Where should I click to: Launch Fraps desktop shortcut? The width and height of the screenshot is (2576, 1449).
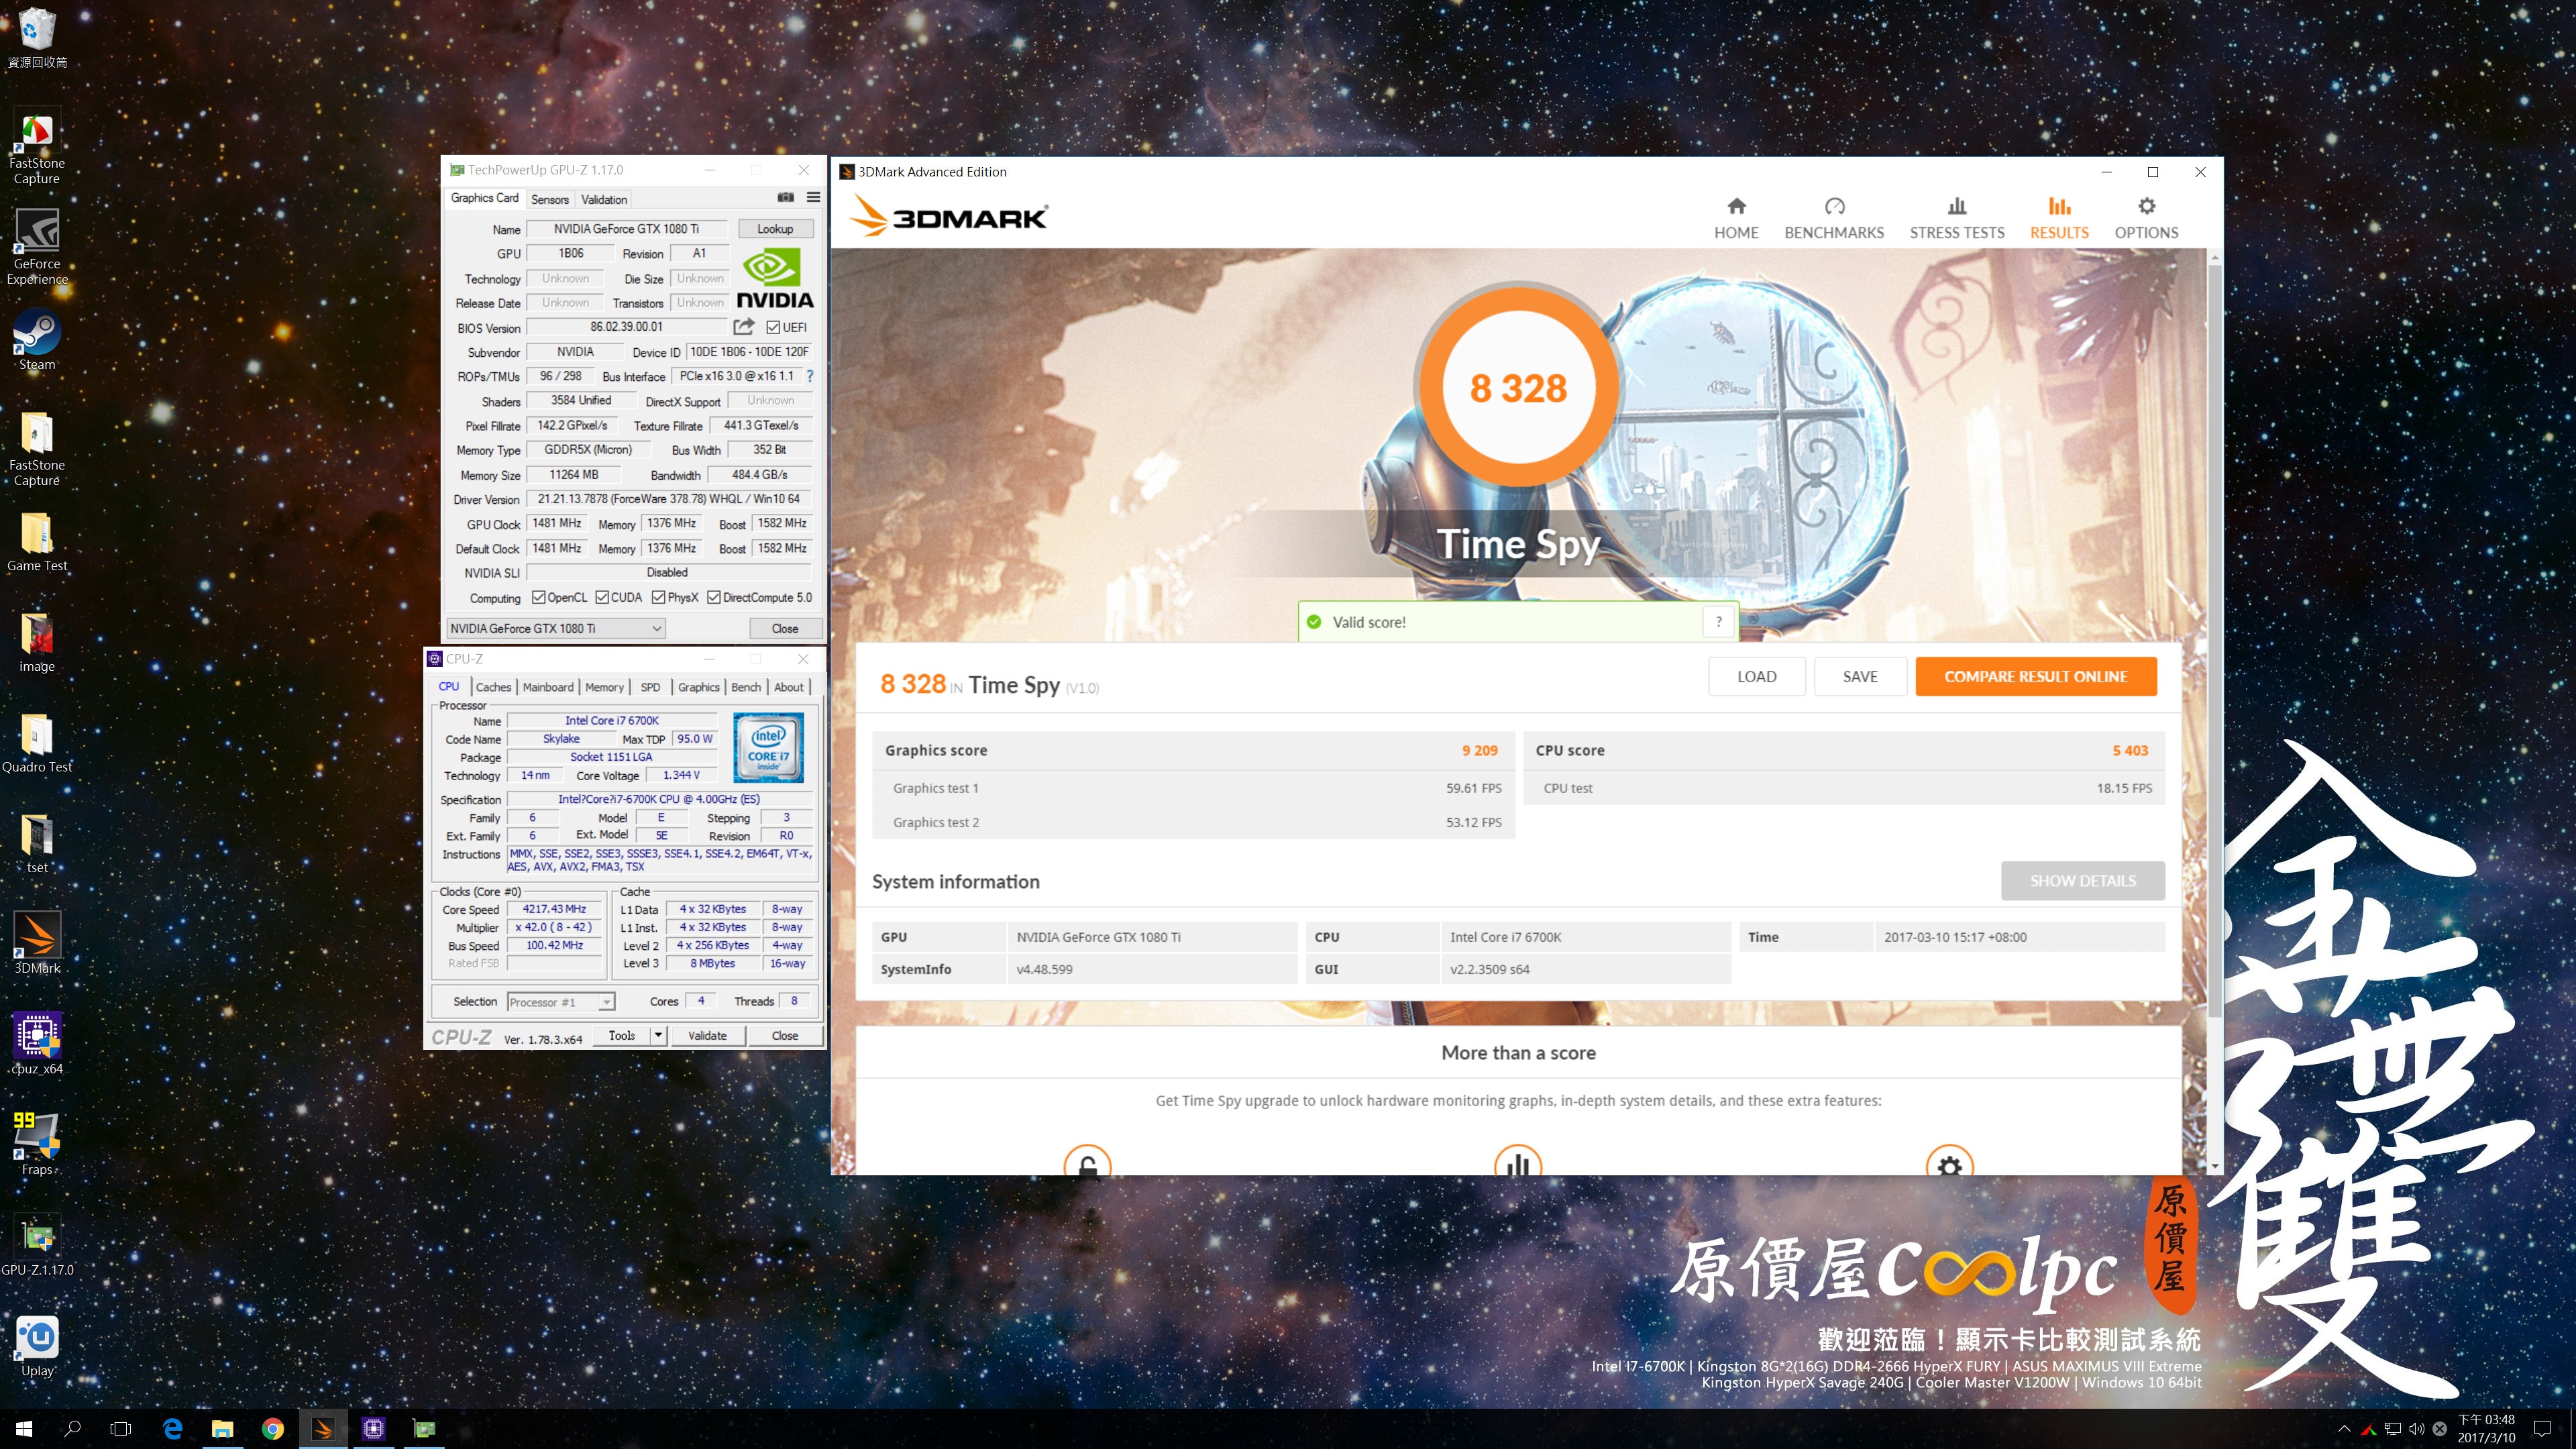click(x=37, y=1145)
